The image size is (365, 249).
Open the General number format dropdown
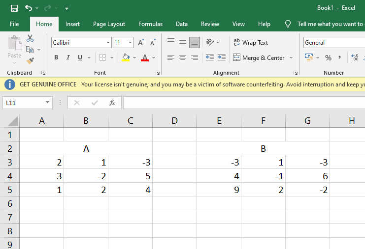pos(334,43)
